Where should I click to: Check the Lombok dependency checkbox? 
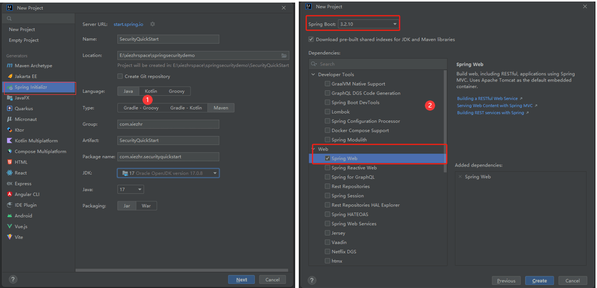(x=327, y=112)
